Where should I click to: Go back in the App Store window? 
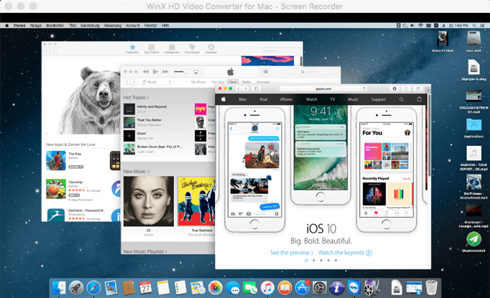47,51
